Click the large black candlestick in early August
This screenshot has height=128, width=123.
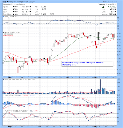98,36
